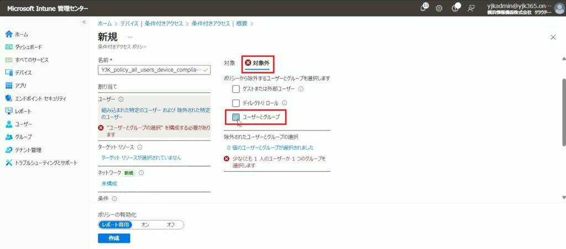Show info icon beside ネットワーク
Viewport: 566px width, 249px height.
tap(141, 173)
